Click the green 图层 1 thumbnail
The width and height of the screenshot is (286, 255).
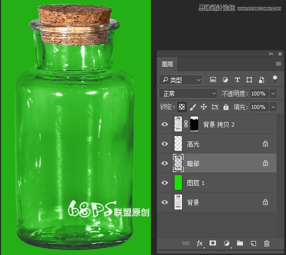[x=178, y=182]
